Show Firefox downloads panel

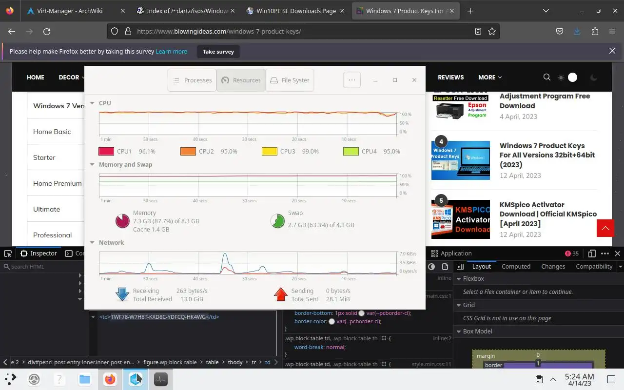pos(577,31)
